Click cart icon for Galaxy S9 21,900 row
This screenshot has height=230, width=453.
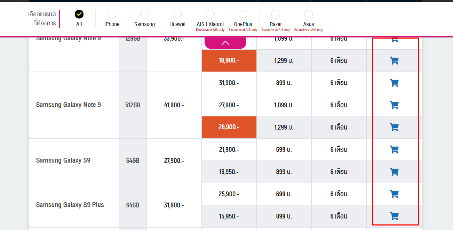point(394,150)
